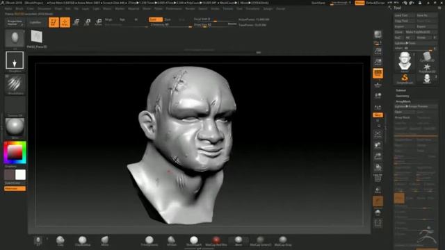Open the Alpha menu in menu bar

click(8, 9)
